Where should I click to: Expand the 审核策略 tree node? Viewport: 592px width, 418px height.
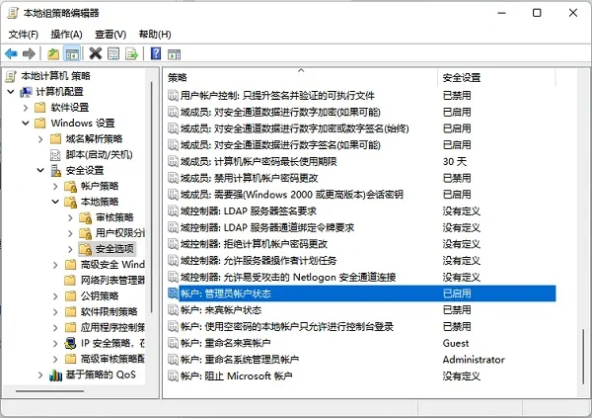tap(70, 217)
